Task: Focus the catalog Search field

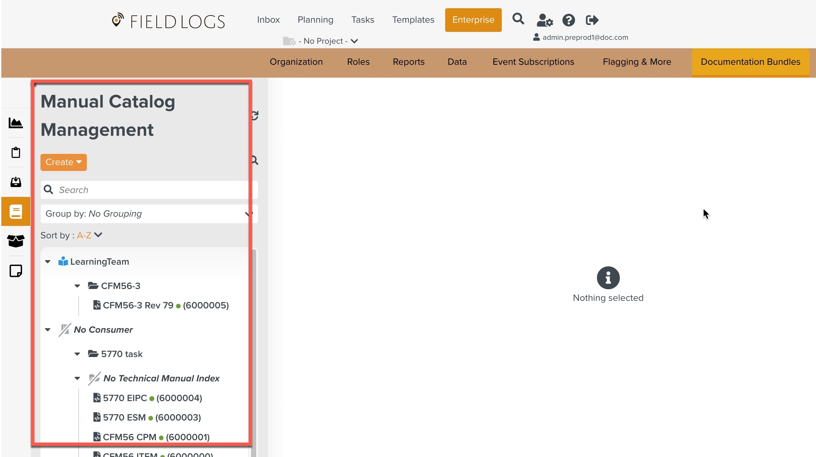Action: pyautogui.click(x=149, y=190)
